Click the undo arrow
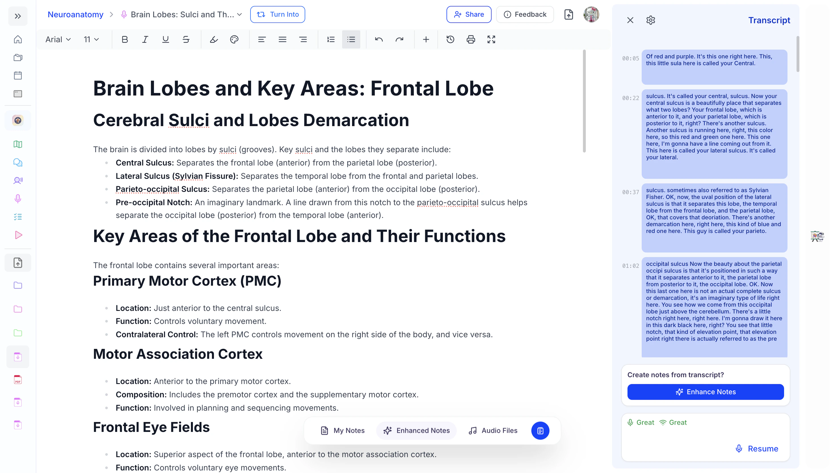Viewport: 834px width, 473px height. tap(379, 39)
